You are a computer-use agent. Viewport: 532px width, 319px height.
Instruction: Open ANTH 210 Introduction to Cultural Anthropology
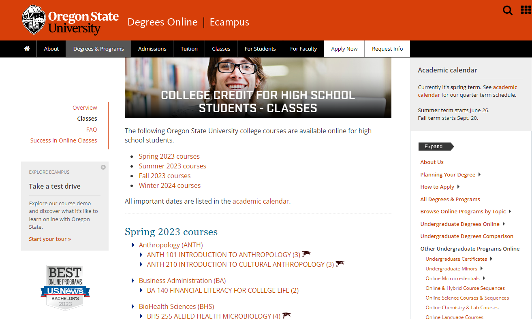pyautogui.click(x=240, y=264)
